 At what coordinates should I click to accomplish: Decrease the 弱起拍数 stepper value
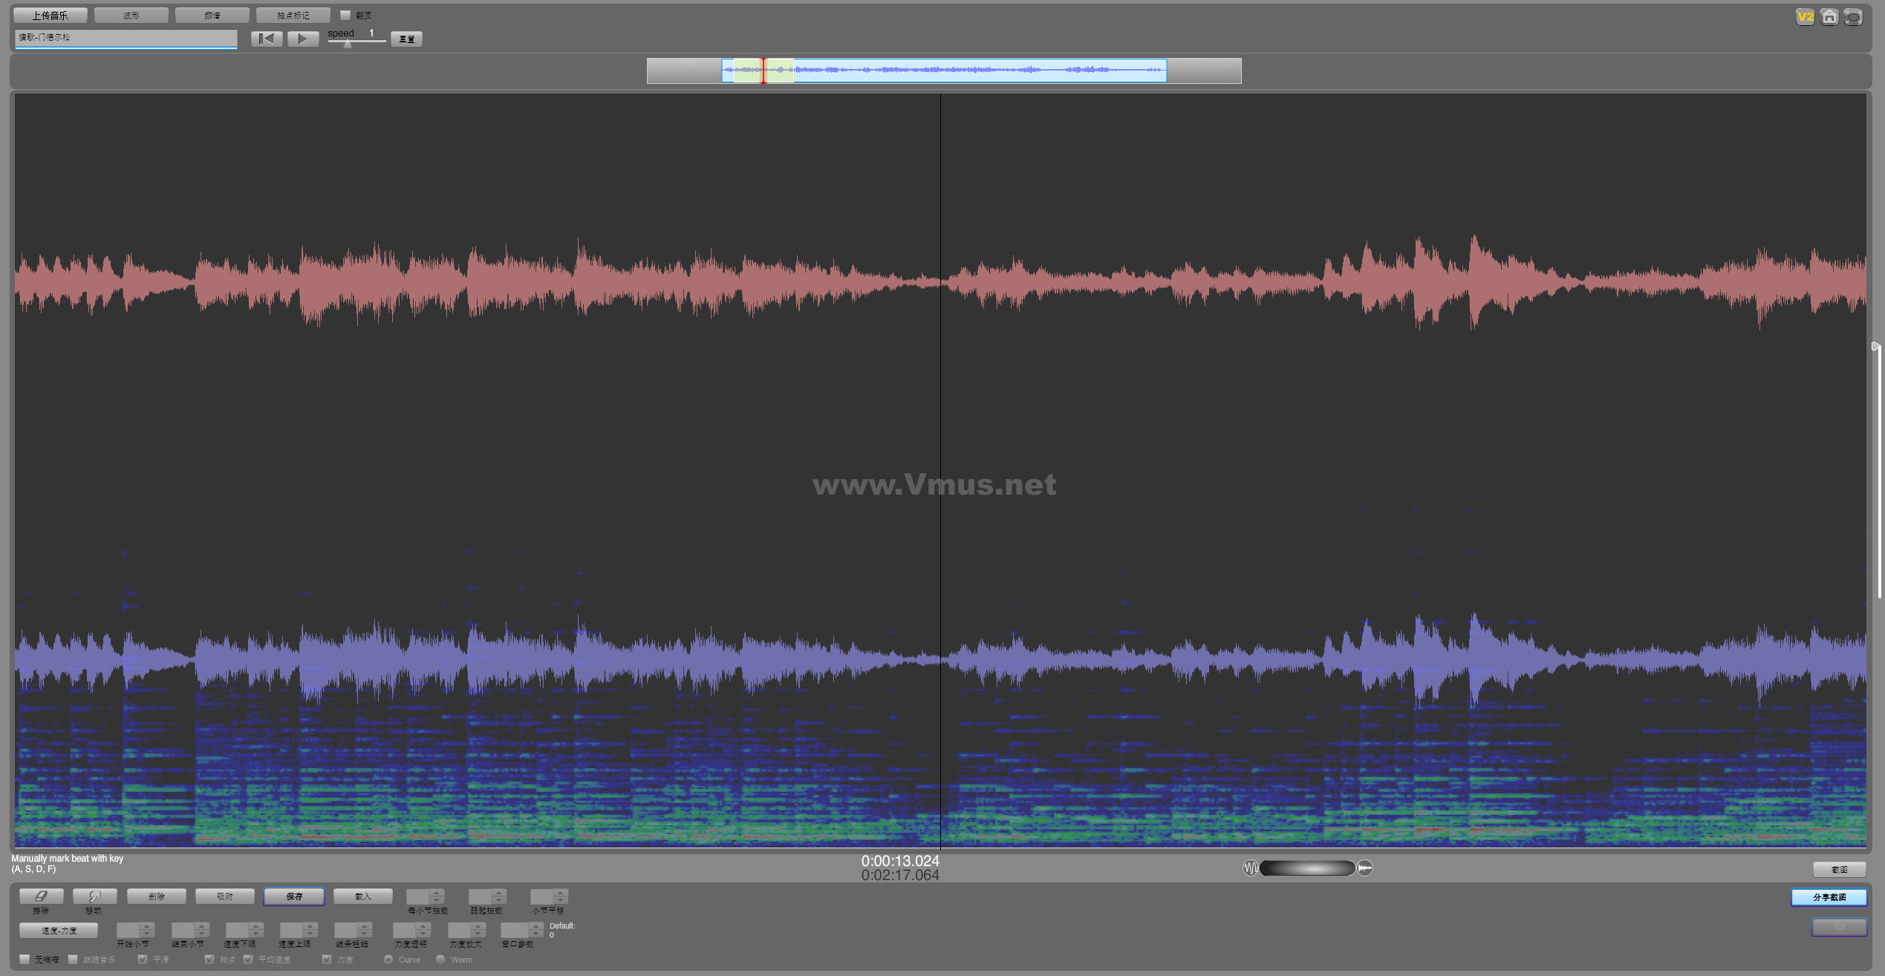tap(499, 900)
